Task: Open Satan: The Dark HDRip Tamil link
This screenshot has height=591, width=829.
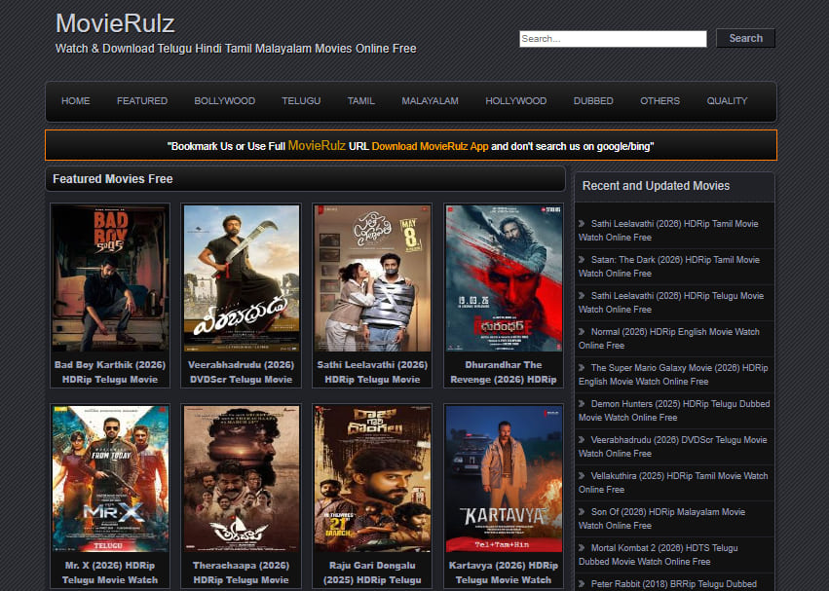Action: tap(669, 267)
